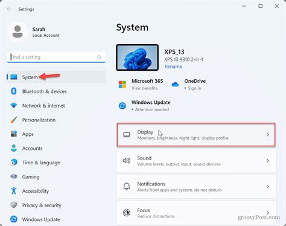Click the XPS_13 desktop thumbnail
This screenshot has width=286, height=226.
pos(138,57)
